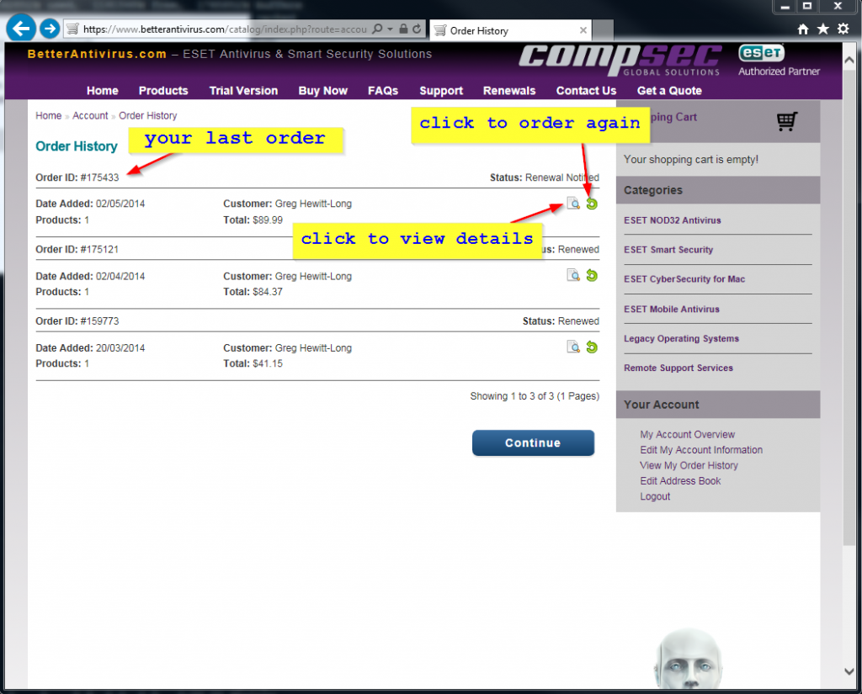Select Order ID #159773 text
This screenshot has height=694, width=862.
(77, 321)
